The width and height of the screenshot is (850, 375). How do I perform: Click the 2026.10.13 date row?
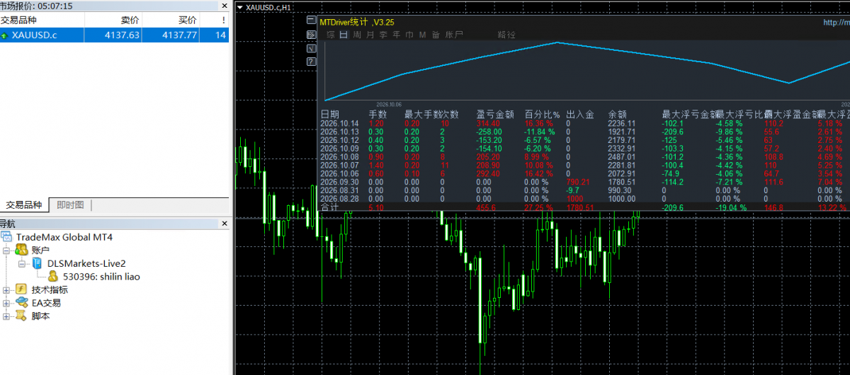(x=339, y=132)
